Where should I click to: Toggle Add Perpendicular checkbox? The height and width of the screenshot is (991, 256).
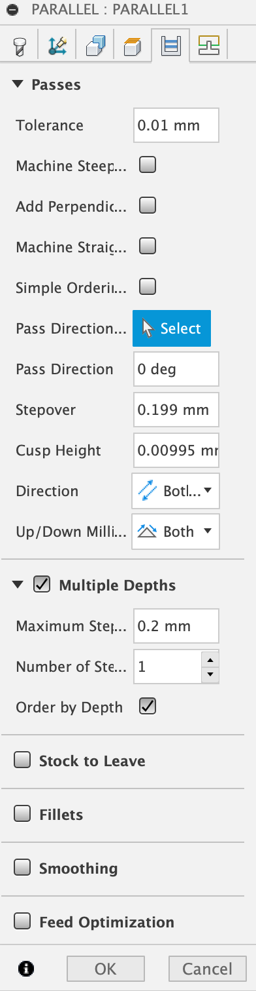point(148,206)
